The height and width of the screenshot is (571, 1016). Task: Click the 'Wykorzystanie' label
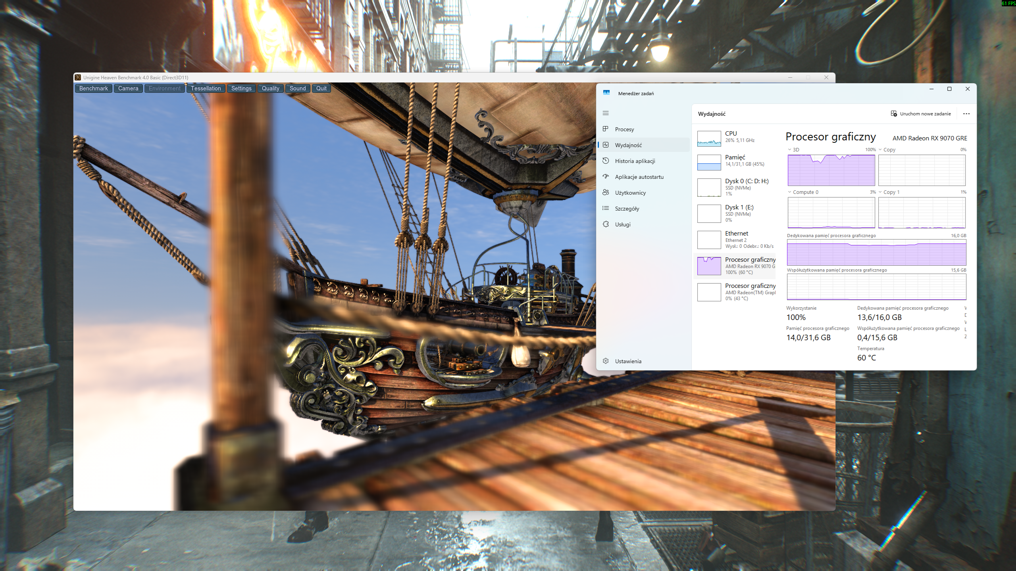[801, 308]
